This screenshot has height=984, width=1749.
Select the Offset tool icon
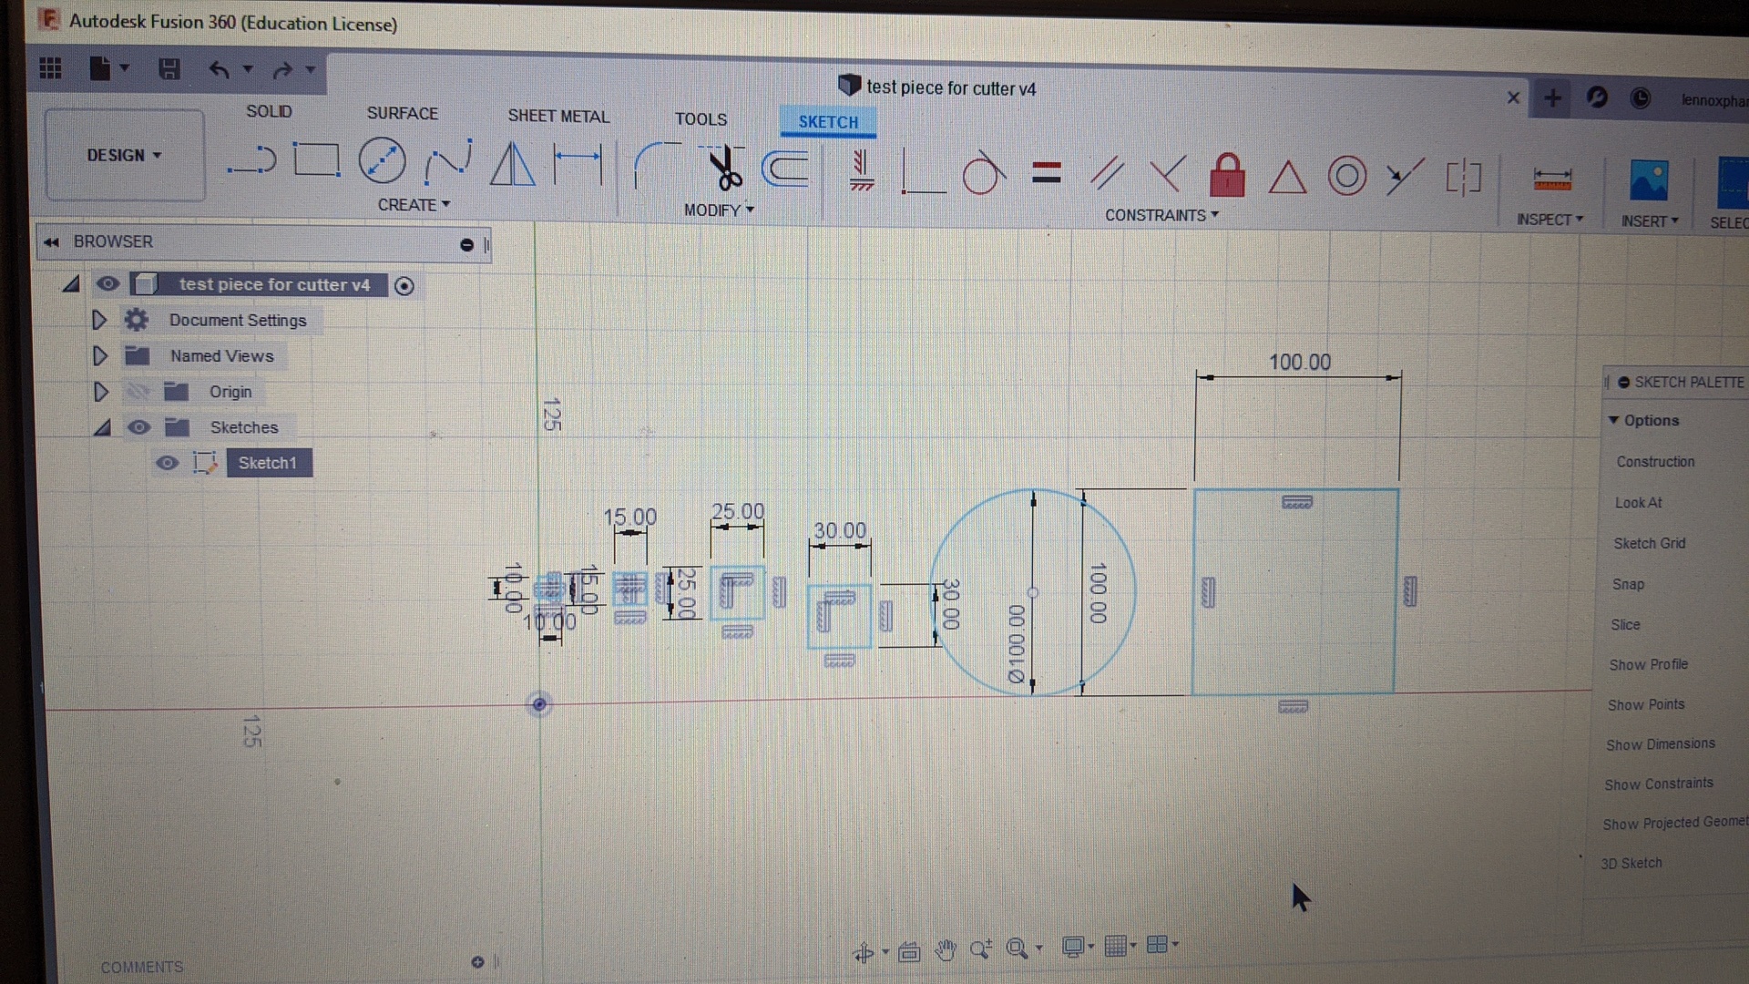coord(785,169)
